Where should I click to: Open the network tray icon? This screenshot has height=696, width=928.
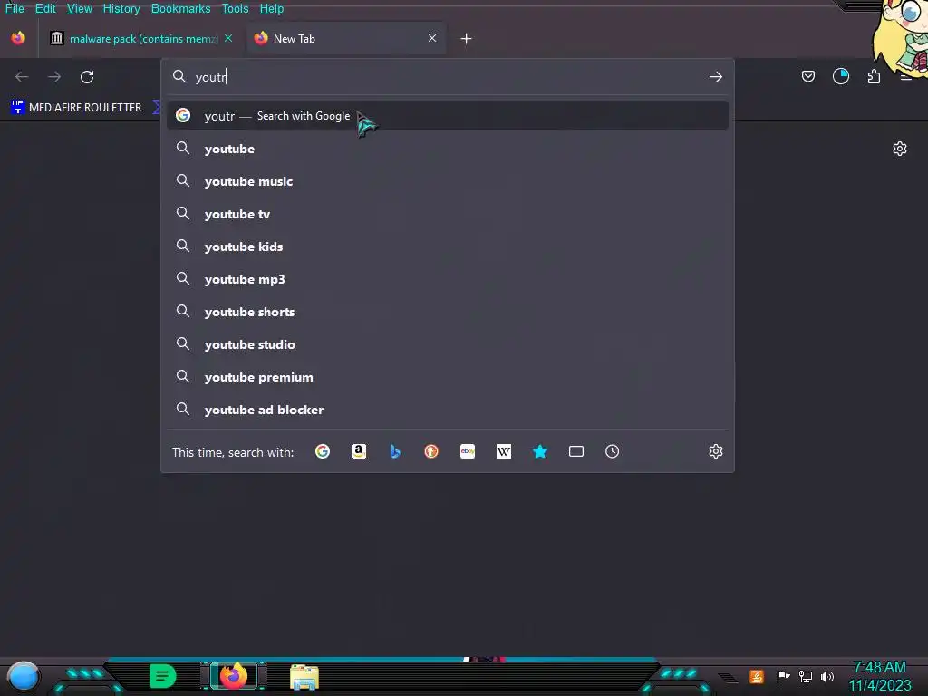pos(806,676)
